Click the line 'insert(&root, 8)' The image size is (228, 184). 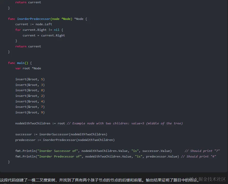click(x=30, y=90)
